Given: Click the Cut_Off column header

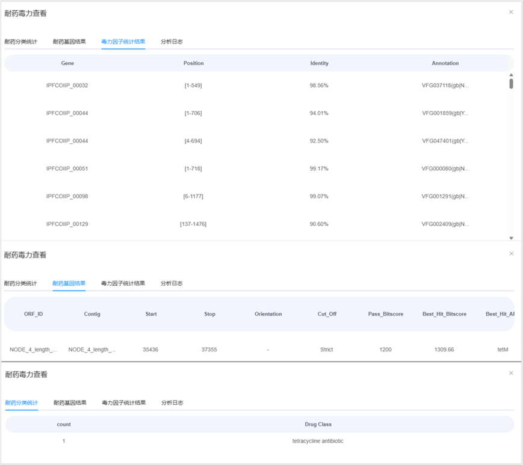Looking at the screenshot, I should [x=327, y=314].
